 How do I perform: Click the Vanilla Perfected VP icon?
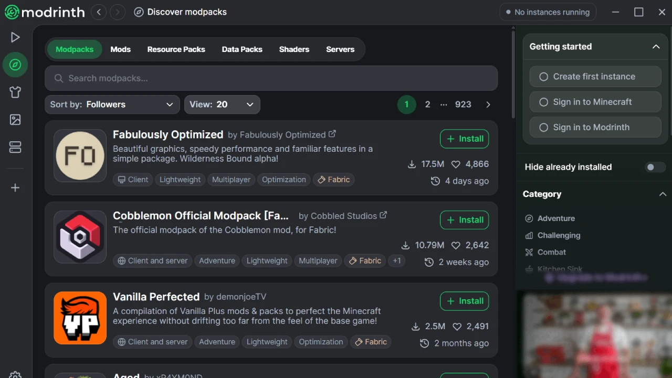80,318
